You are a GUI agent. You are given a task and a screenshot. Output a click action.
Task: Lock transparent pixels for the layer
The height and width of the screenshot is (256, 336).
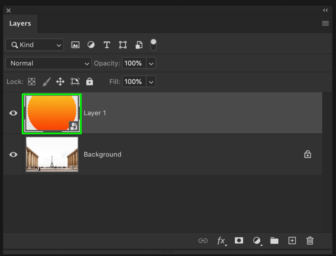(x=32, y=81)
